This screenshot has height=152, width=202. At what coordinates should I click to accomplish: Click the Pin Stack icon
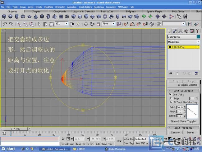pos(170,74)
